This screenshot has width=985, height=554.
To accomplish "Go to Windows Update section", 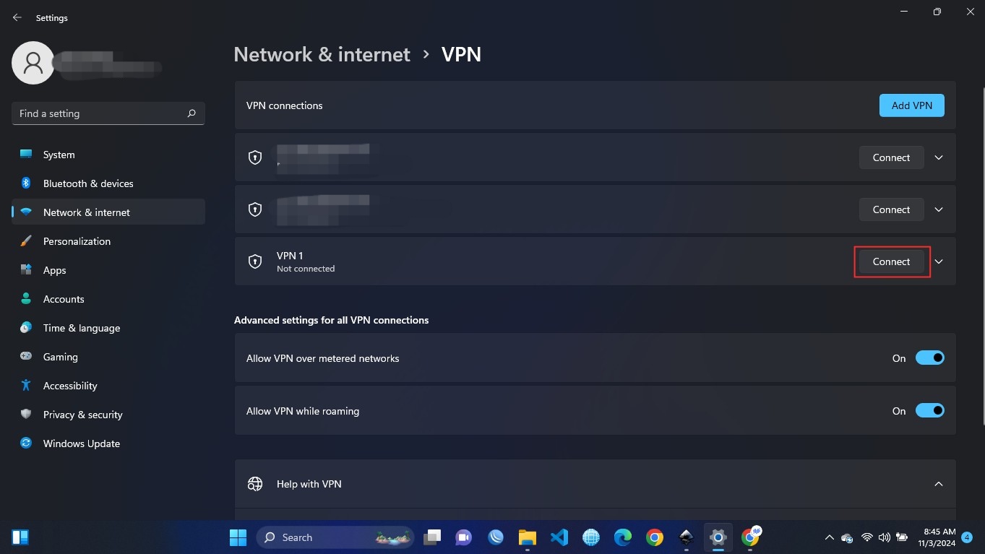I will [82, 443].
